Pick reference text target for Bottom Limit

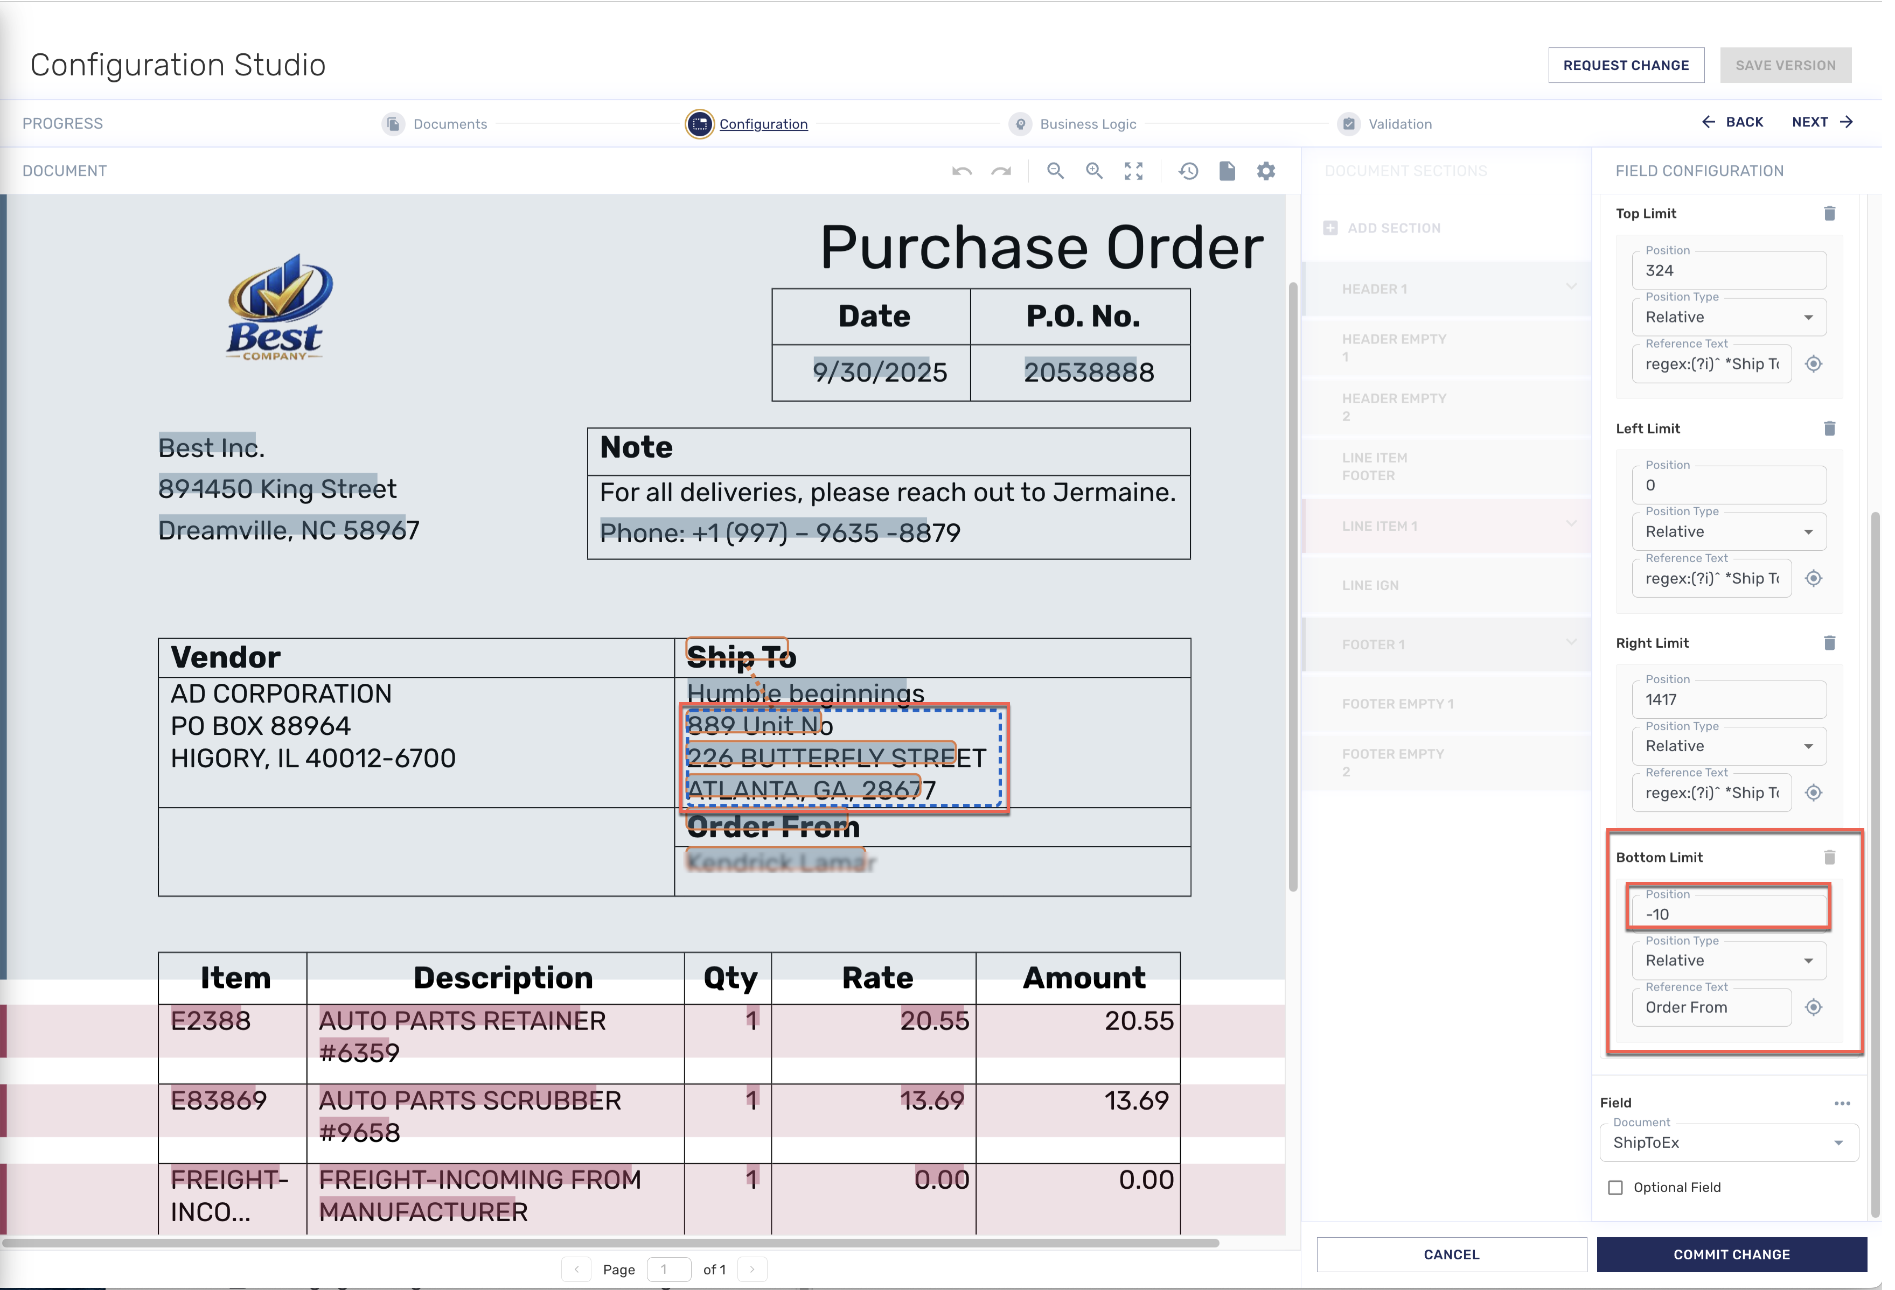point(1814,1007)
